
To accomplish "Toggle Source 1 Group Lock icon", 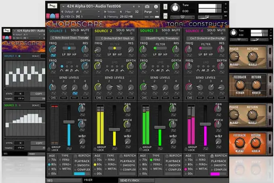I will (49, 149).
